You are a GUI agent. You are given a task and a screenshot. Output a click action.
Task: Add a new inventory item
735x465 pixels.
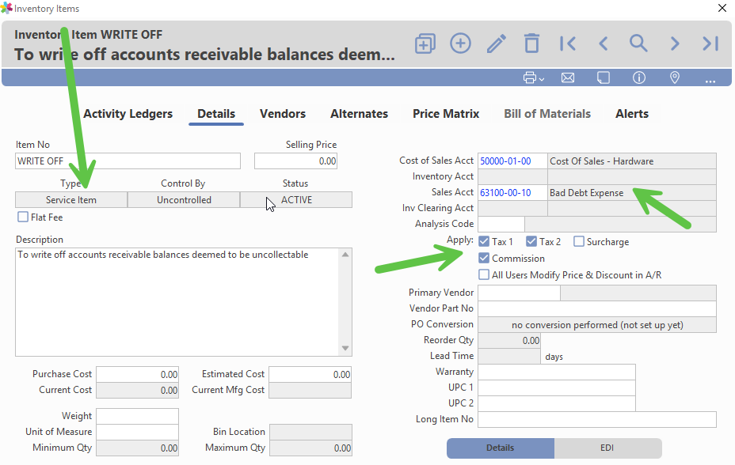pyautogui.click(x=460, y=43)
